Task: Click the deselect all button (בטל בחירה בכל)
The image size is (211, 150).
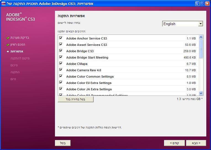Action: tap(75, 99)
